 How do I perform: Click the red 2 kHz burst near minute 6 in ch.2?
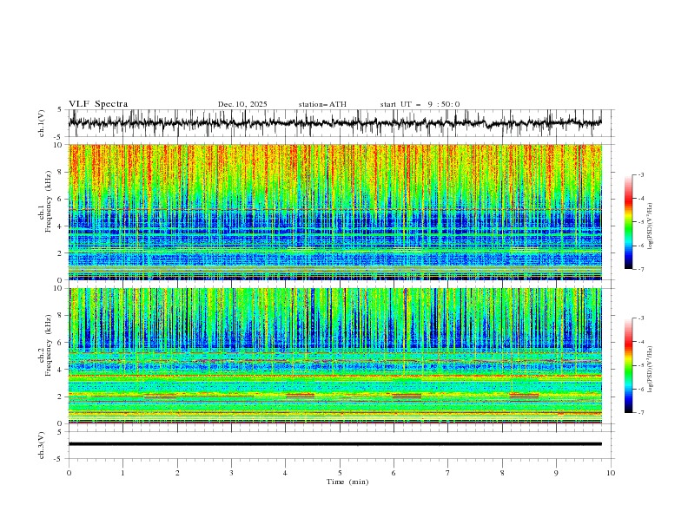[x=407, y=396]
